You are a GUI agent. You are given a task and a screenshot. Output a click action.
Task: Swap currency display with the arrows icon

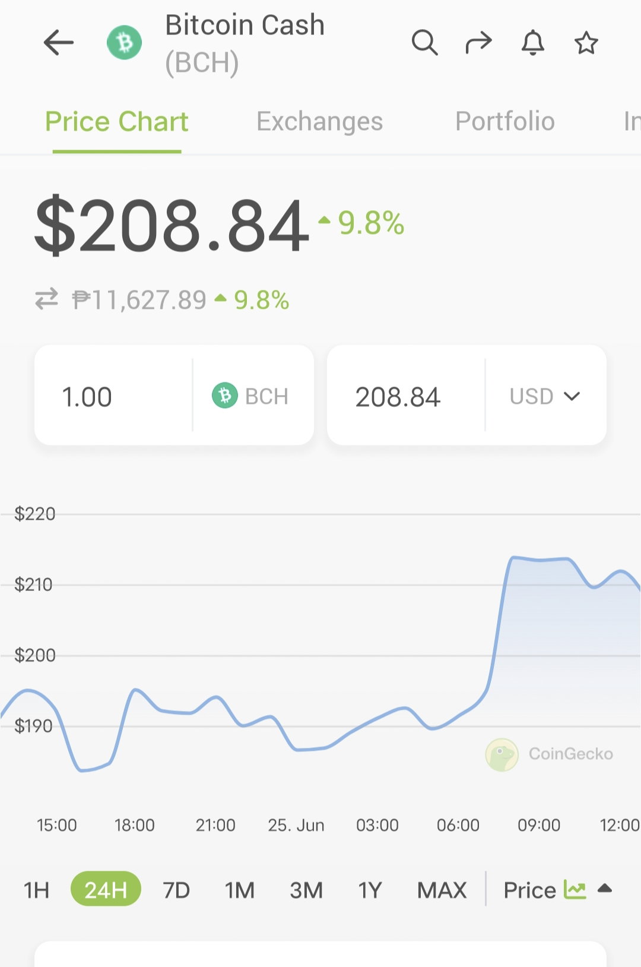pyautogui.click(x=46, y=299)
